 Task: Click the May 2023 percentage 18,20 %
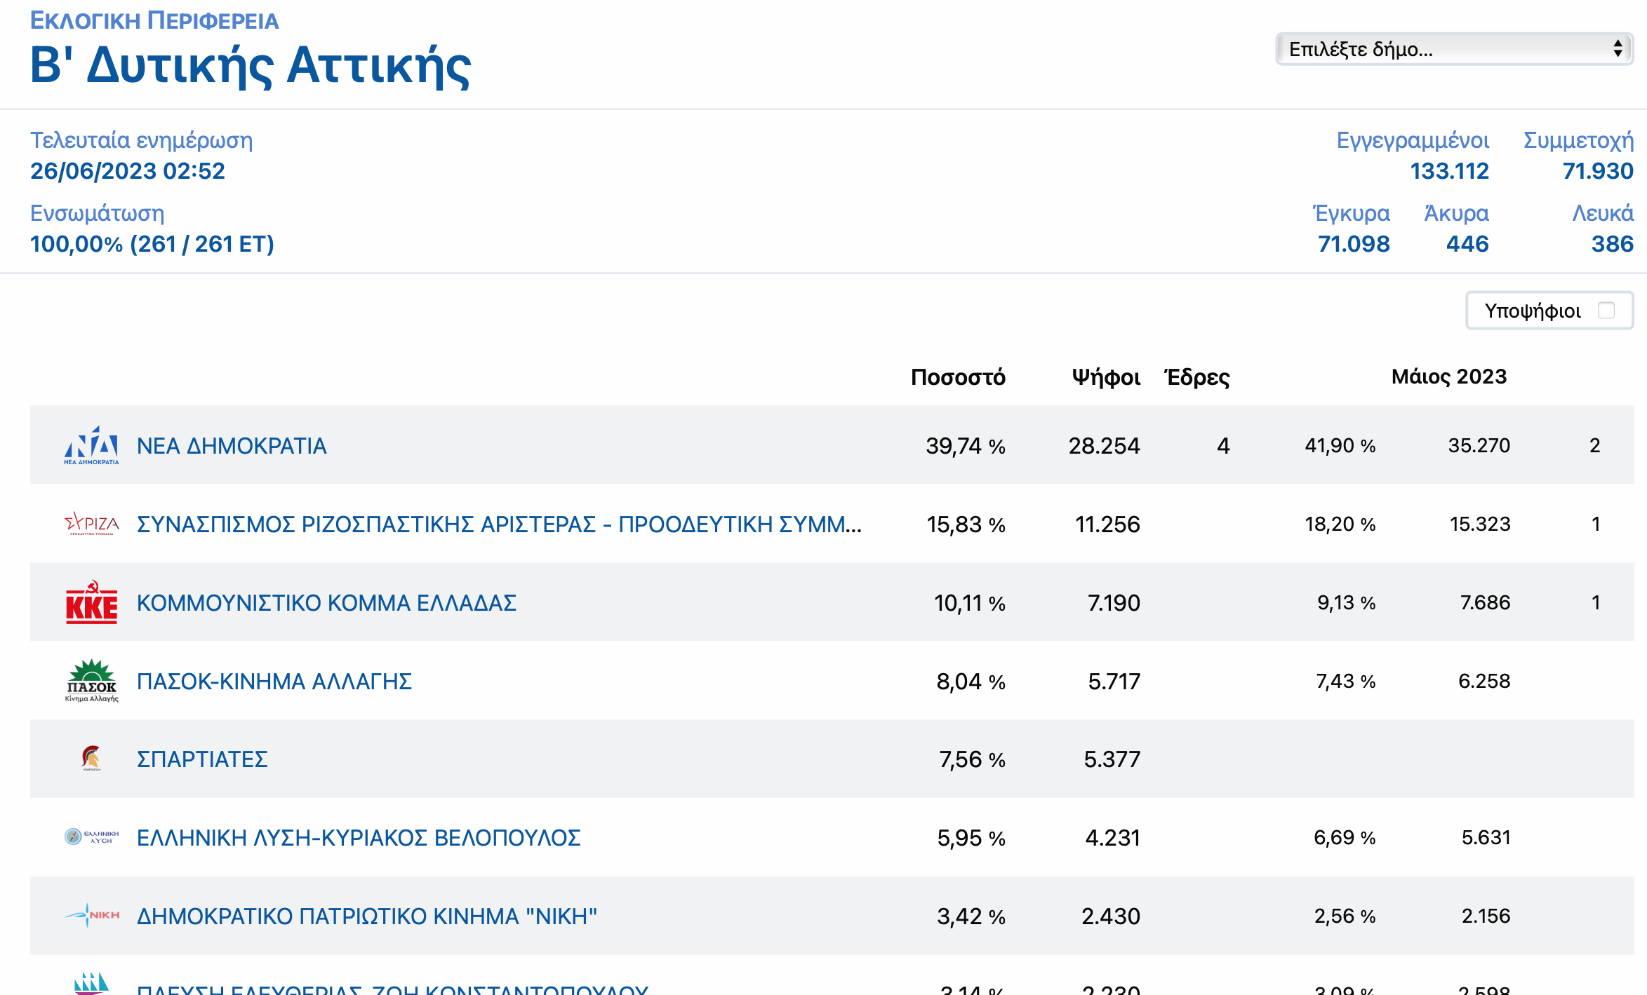[1340, 524]
